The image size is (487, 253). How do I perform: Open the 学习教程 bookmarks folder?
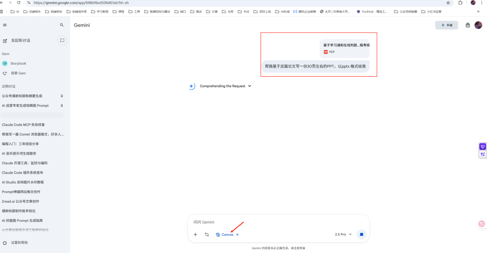click(100, 12)
